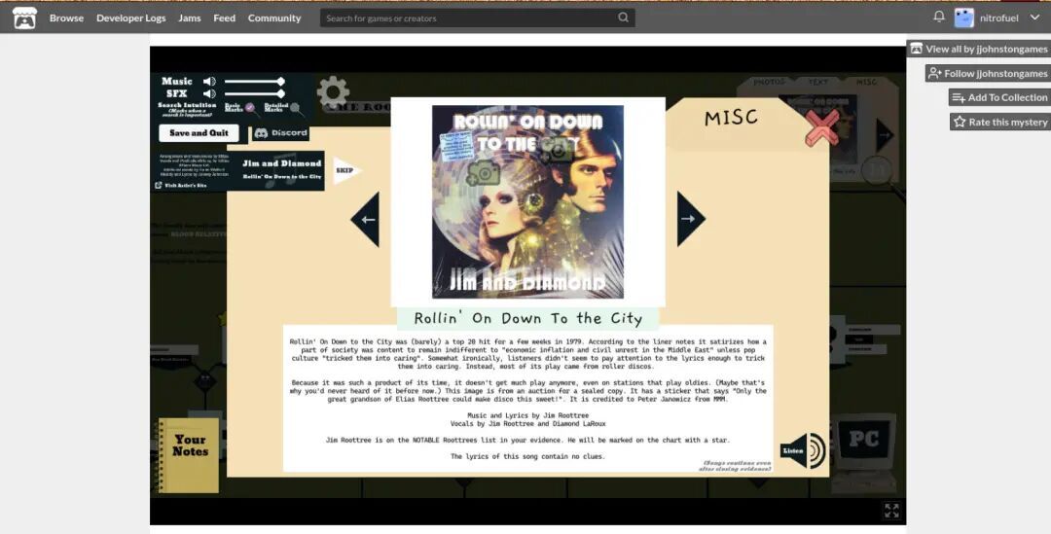Click the Rollin' On Down album cover image
1051x534 pixels.
pos(527,201)
